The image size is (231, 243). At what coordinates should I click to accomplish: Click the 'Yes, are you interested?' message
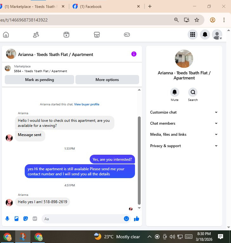[x=112, y=159]
